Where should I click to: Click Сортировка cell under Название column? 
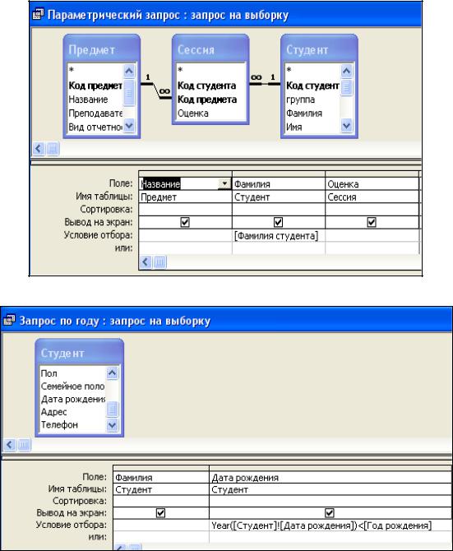tap(185, 210)
